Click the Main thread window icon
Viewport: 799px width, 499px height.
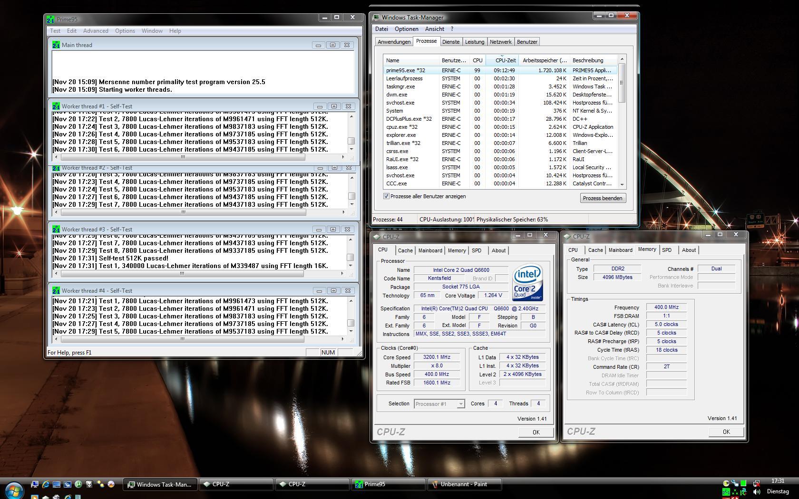pyautogui.click(x=56, y=45)
